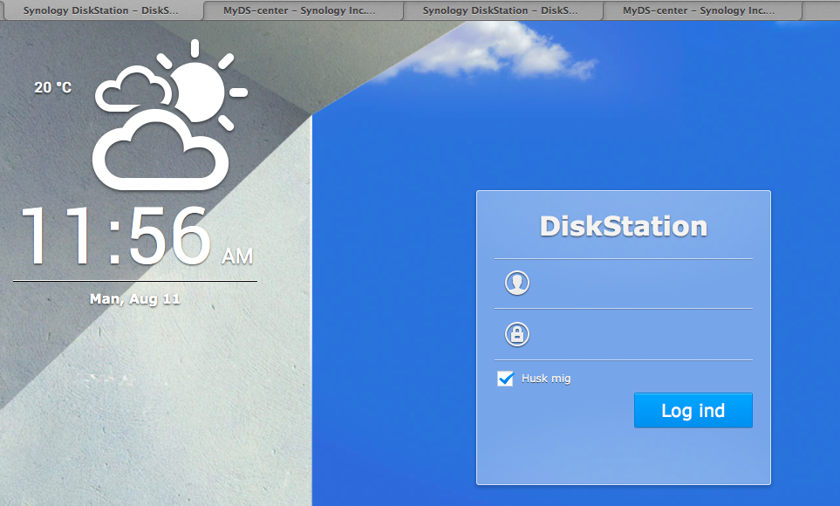840x506 pixels.
Task: Click the Log ind button
Action: click(x=693, y=411)
